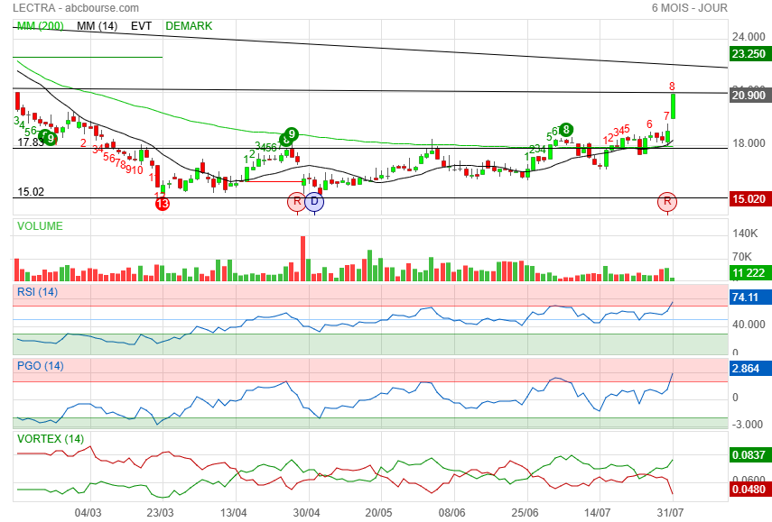The image size is (772, 522).
Task: Click the blue D dividend event marker
Action: pyautogui.click(x=314, y=202)
